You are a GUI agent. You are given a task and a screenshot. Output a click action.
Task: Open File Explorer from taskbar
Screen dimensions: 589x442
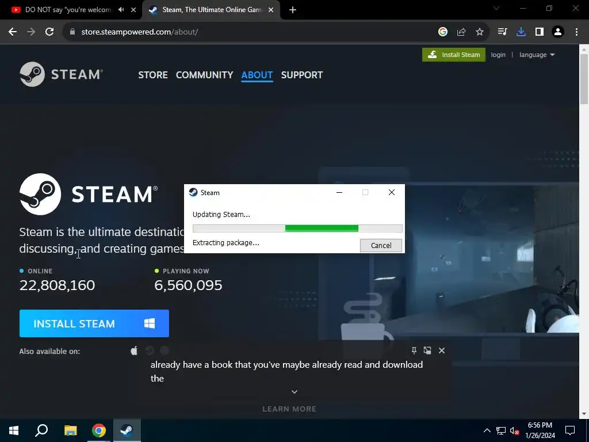(70, 430)
